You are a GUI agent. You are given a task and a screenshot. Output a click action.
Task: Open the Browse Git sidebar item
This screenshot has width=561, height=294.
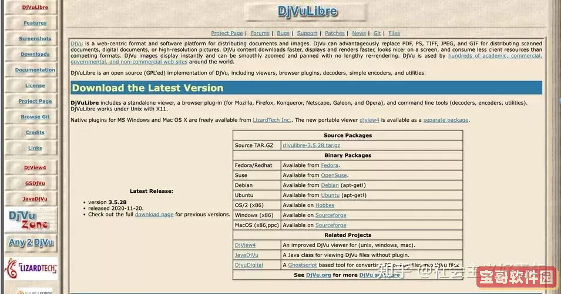(35, 117)
